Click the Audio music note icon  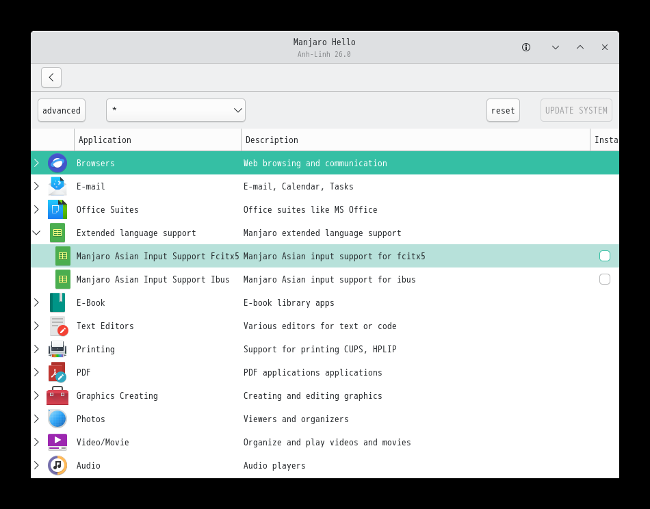57,465
